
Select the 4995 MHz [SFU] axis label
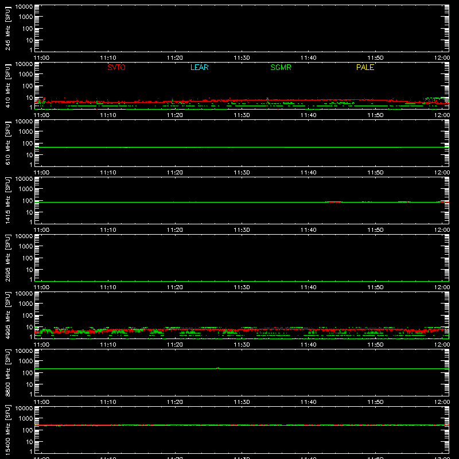(7, 315)
